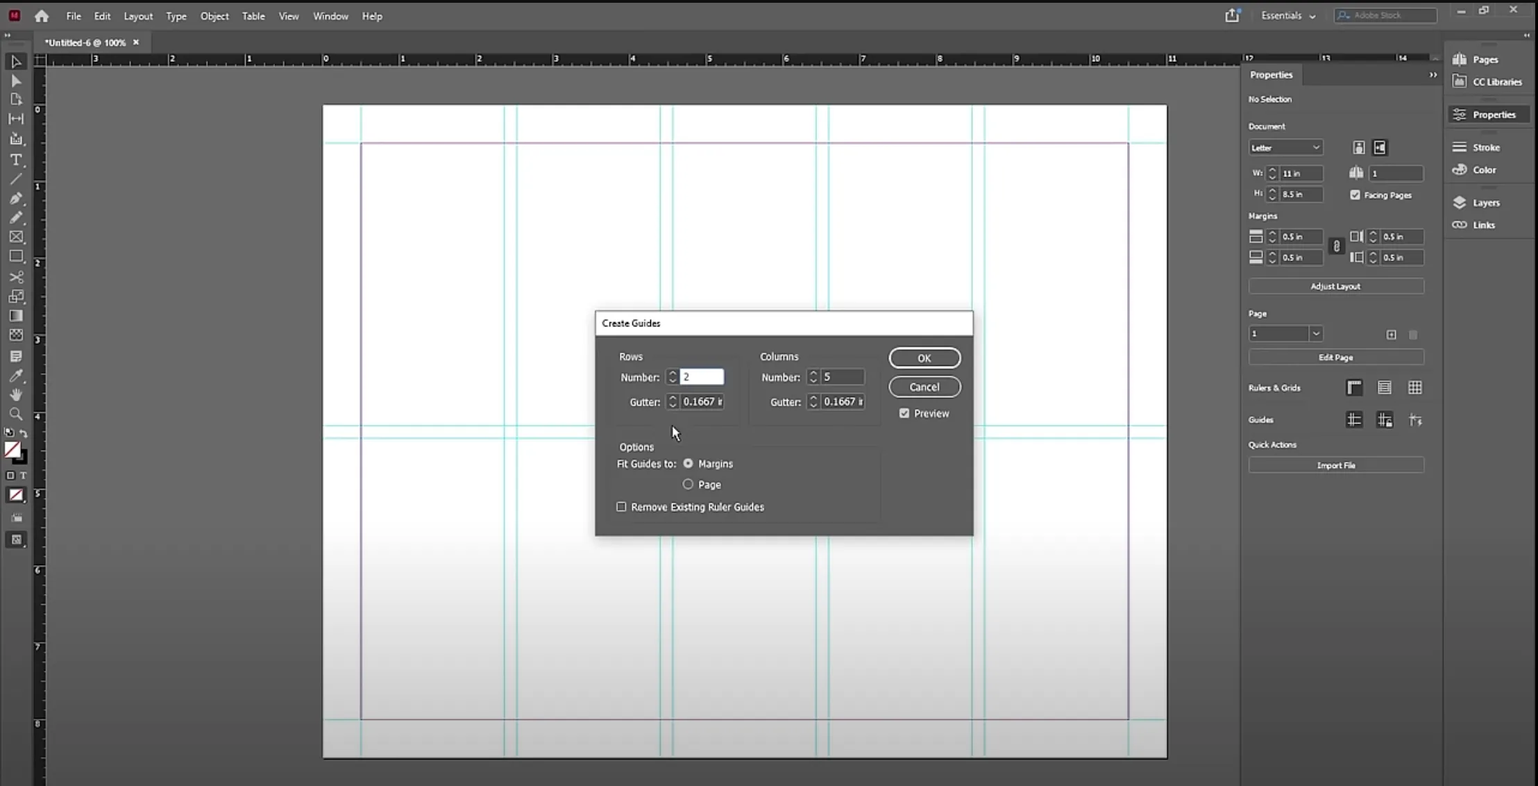Select the Page radio option
1538x786 pixels.
(688, 484)
